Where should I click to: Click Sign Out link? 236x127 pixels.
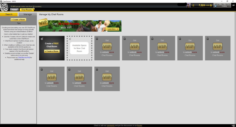[228, 4]
